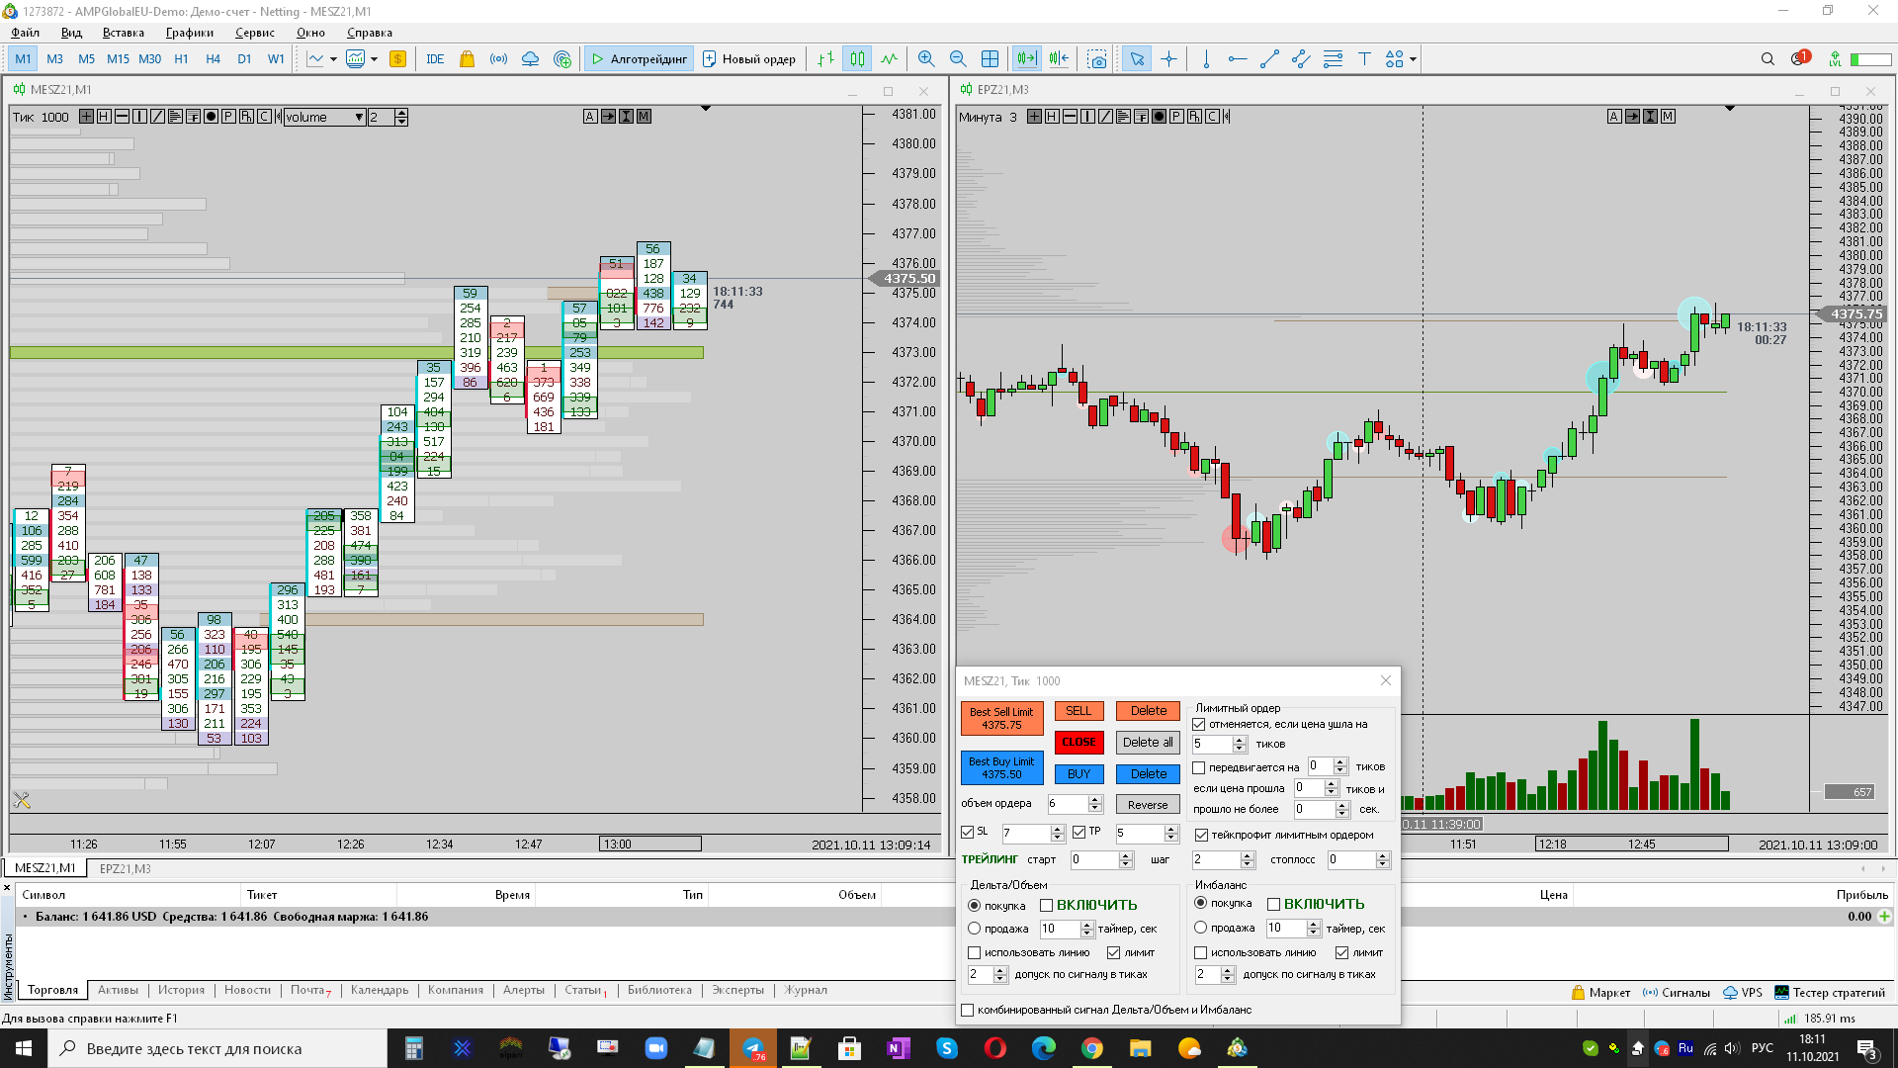
Task: Click the candlestick chart type icon
Action: [857, 59]
